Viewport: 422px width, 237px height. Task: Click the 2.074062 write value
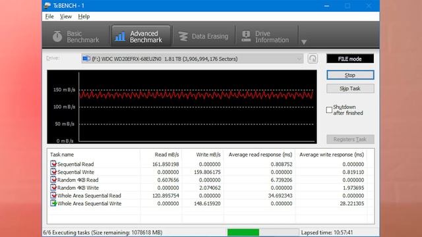210,188
